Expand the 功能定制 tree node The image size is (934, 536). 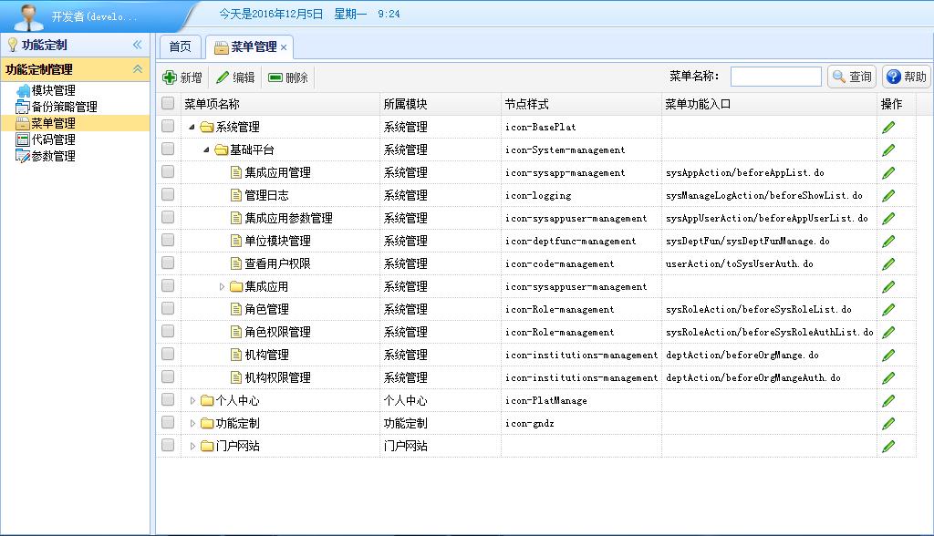[x=192, y=423]
